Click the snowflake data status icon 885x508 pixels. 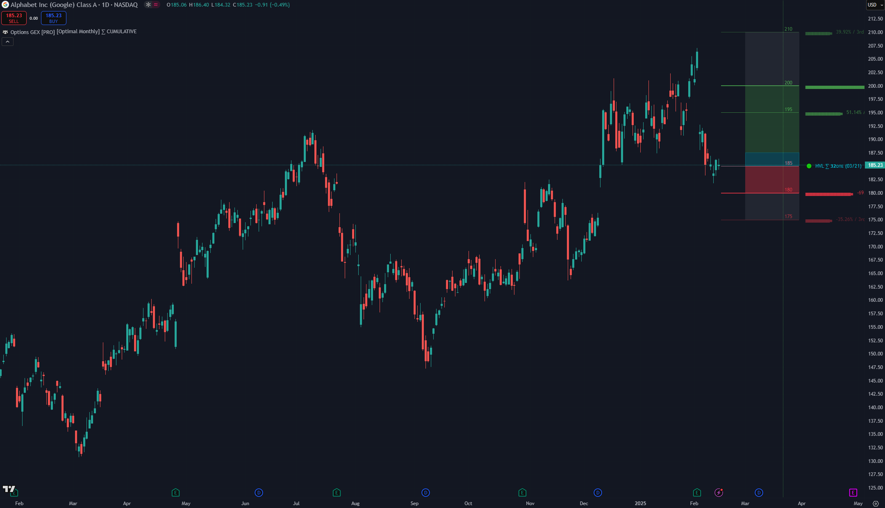coord(148,5)
